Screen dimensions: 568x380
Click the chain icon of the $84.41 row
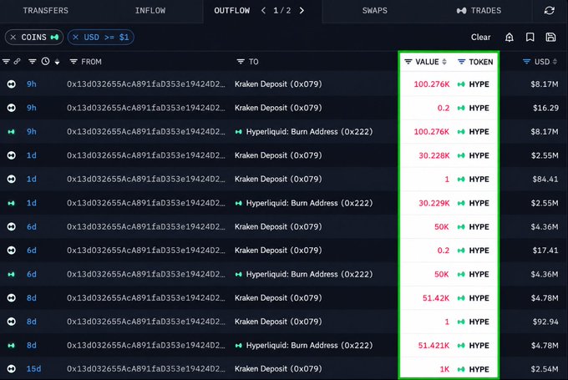coord(11,179)
